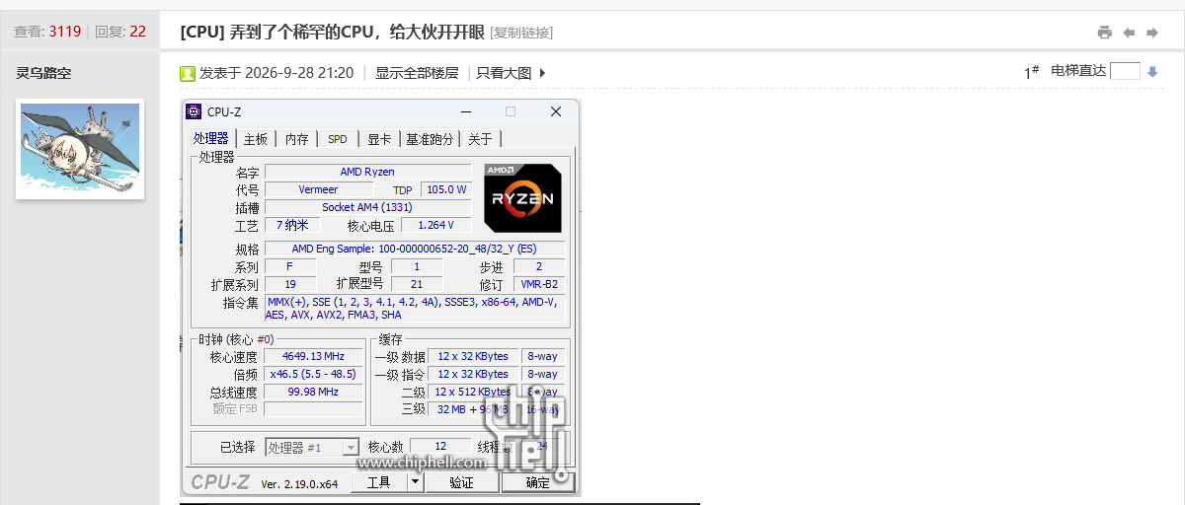Go to previous thread with left arrow
Image resolution: width=1185 pixels, height=505 pixels.
tap(1129, 33)
